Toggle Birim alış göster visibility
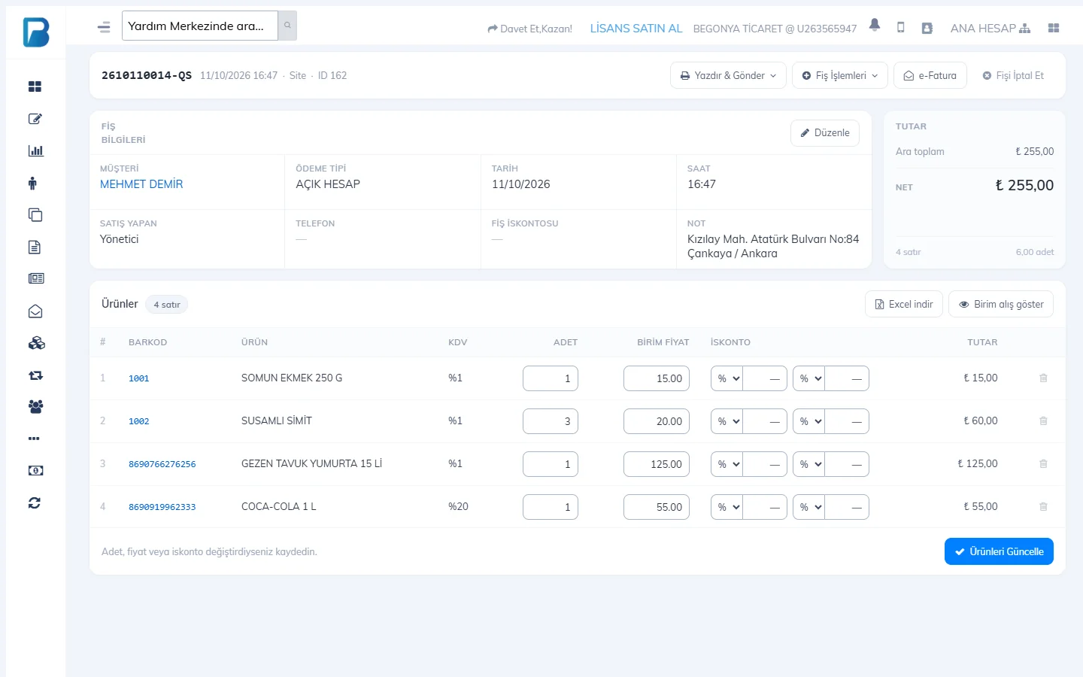This screenshot has width=1083, height=677. (x=1001, y=304)
